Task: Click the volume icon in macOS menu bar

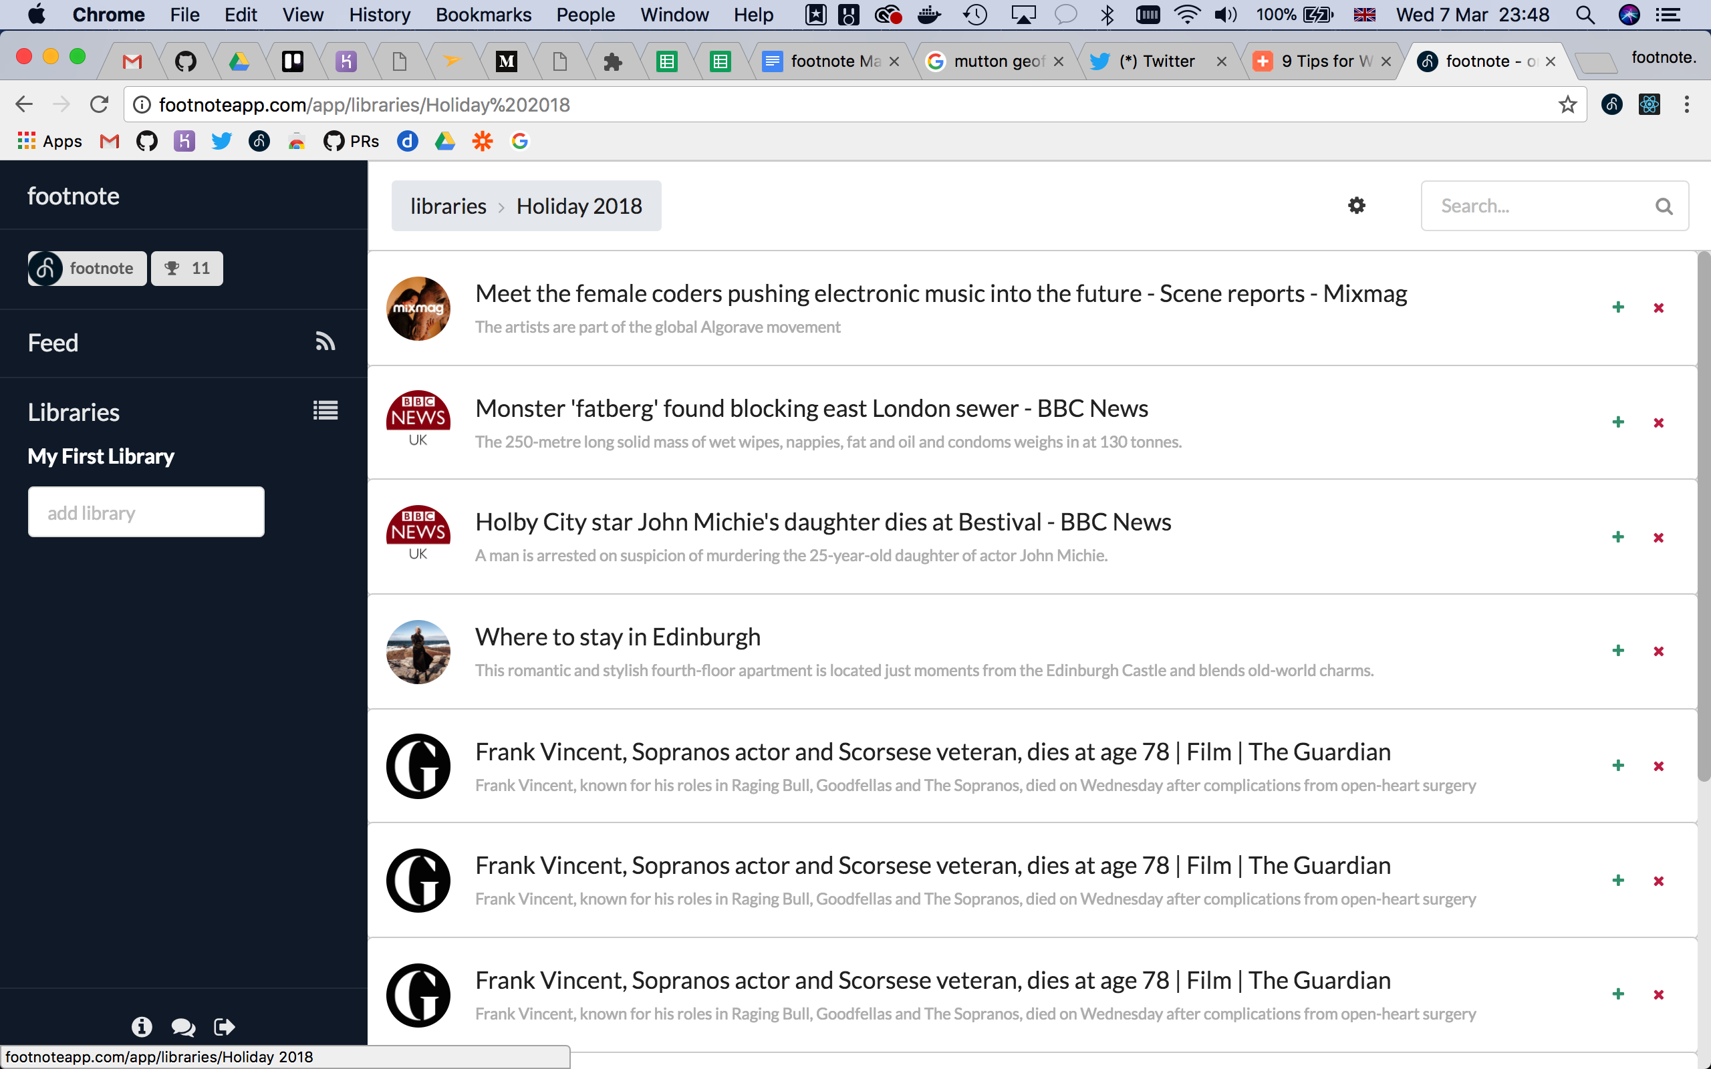Action: tap(1225, 15)
